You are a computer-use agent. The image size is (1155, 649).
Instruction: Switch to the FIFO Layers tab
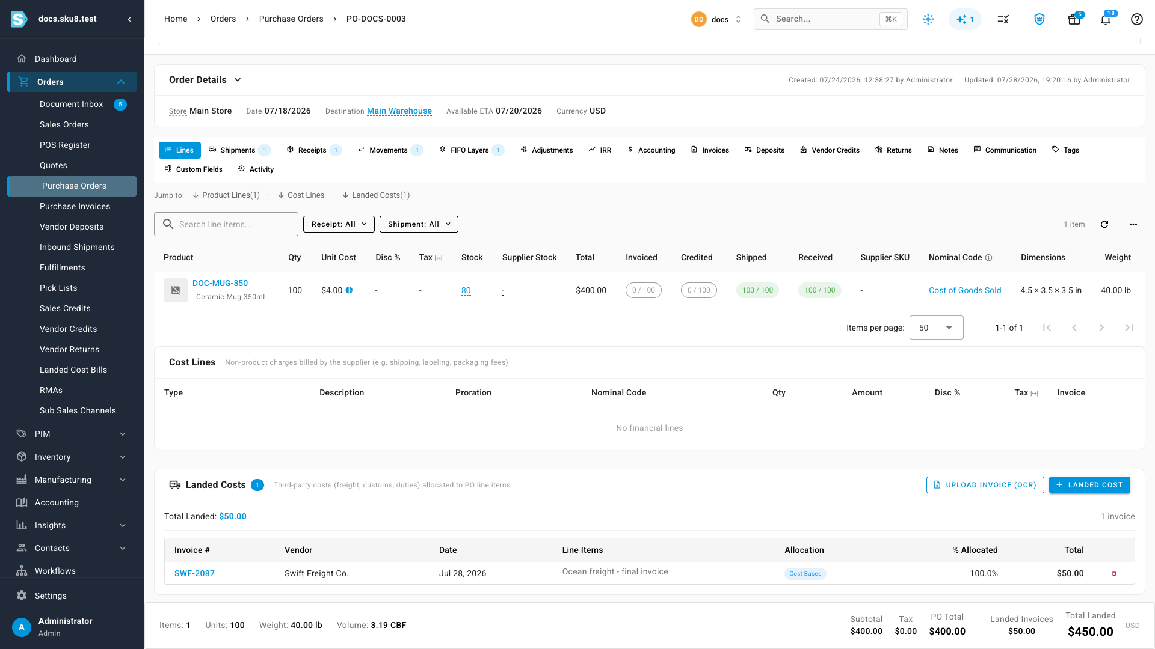pos(471,150)
